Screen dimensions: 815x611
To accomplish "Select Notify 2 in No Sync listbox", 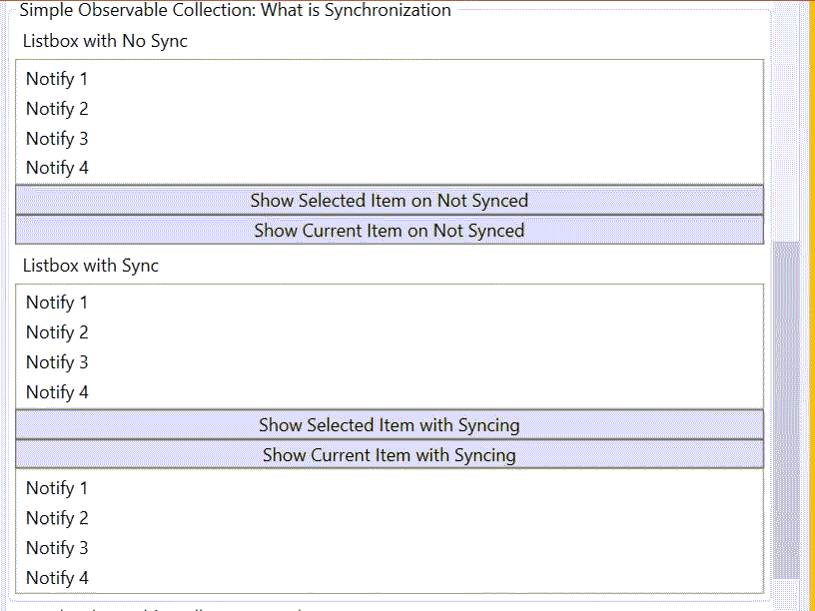I will tap(390, 109).
